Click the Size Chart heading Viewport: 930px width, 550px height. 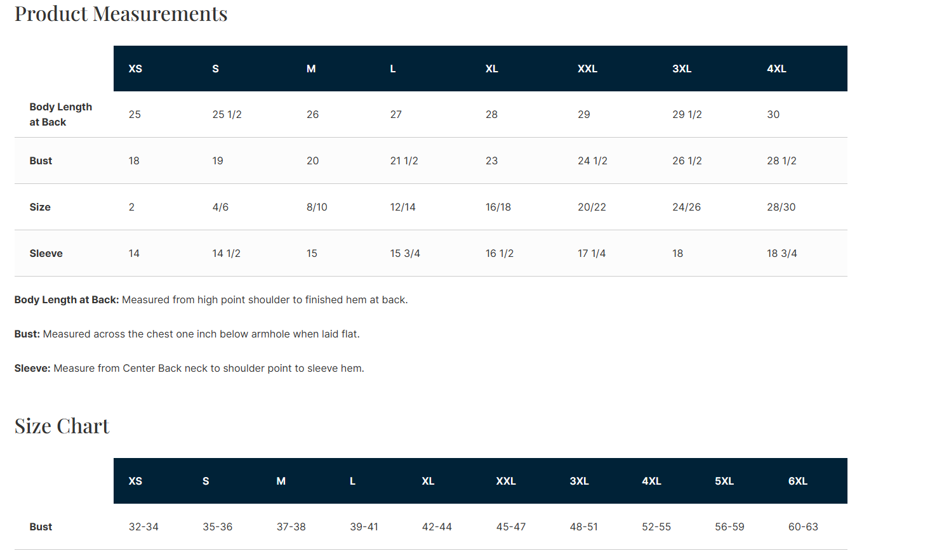click(x=62, y=426)
